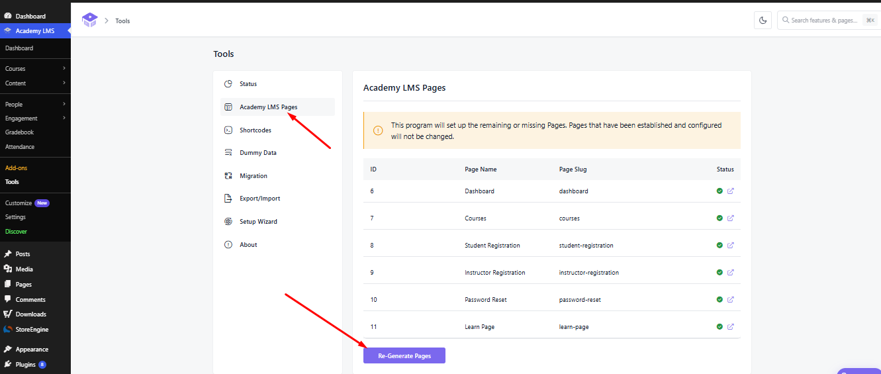
Task: Click the Academy LMS logo in header
Action: [89, 20]
